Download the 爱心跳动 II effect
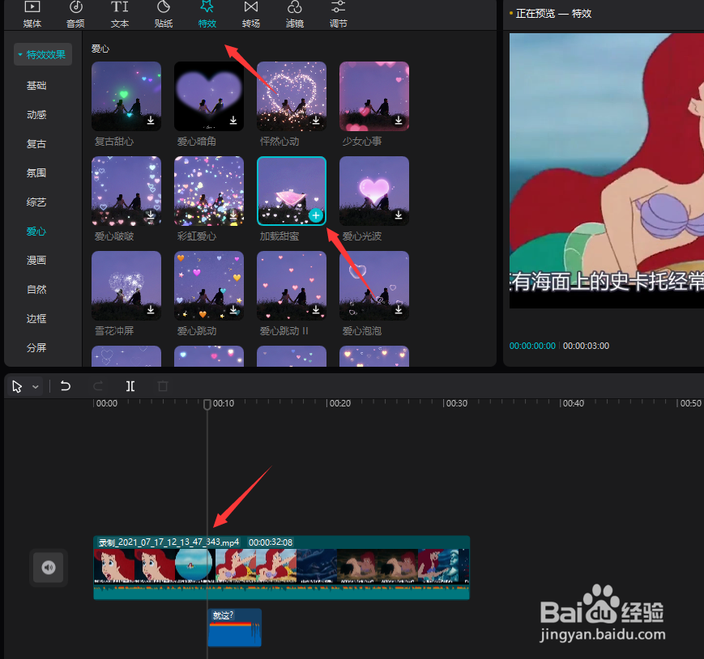Screen dimensions: 704x659 pos(316,310)
